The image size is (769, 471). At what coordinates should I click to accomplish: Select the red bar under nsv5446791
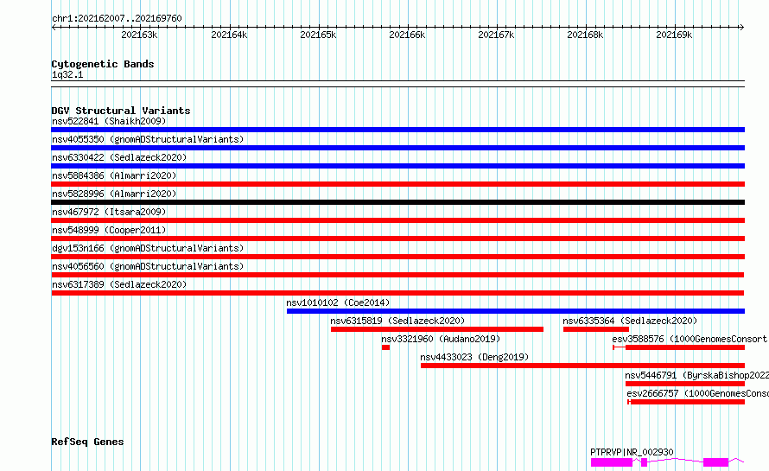(x=684, y=384)
